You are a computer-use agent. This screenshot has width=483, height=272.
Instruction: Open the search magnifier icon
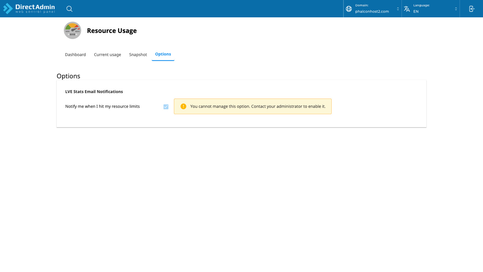point(69,9)
